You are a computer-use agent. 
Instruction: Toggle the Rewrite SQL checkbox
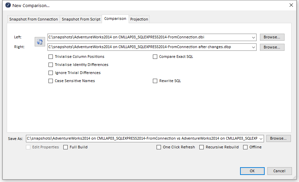155,81
